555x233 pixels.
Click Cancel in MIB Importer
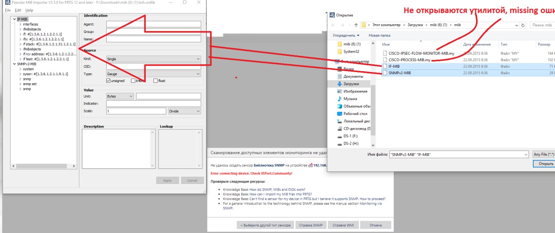192,180
